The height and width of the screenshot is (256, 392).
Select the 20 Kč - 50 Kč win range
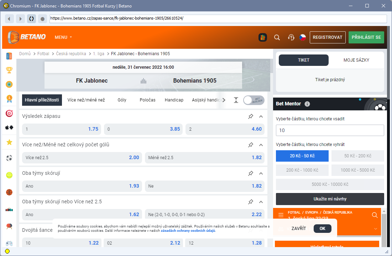[302, 156]
